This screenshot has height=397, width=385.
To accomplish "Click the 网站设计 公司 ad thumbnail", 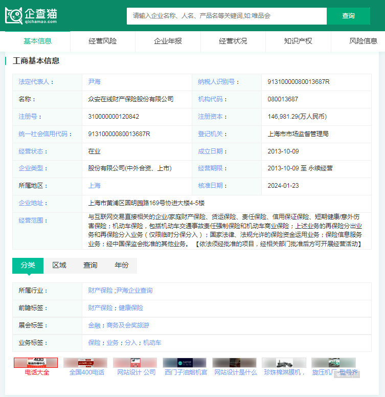I will (135, 363).
